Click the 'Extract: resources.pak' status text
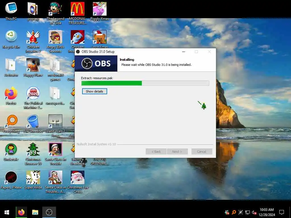Viewport: 291px width, 218px height. [x=97, y=78]
